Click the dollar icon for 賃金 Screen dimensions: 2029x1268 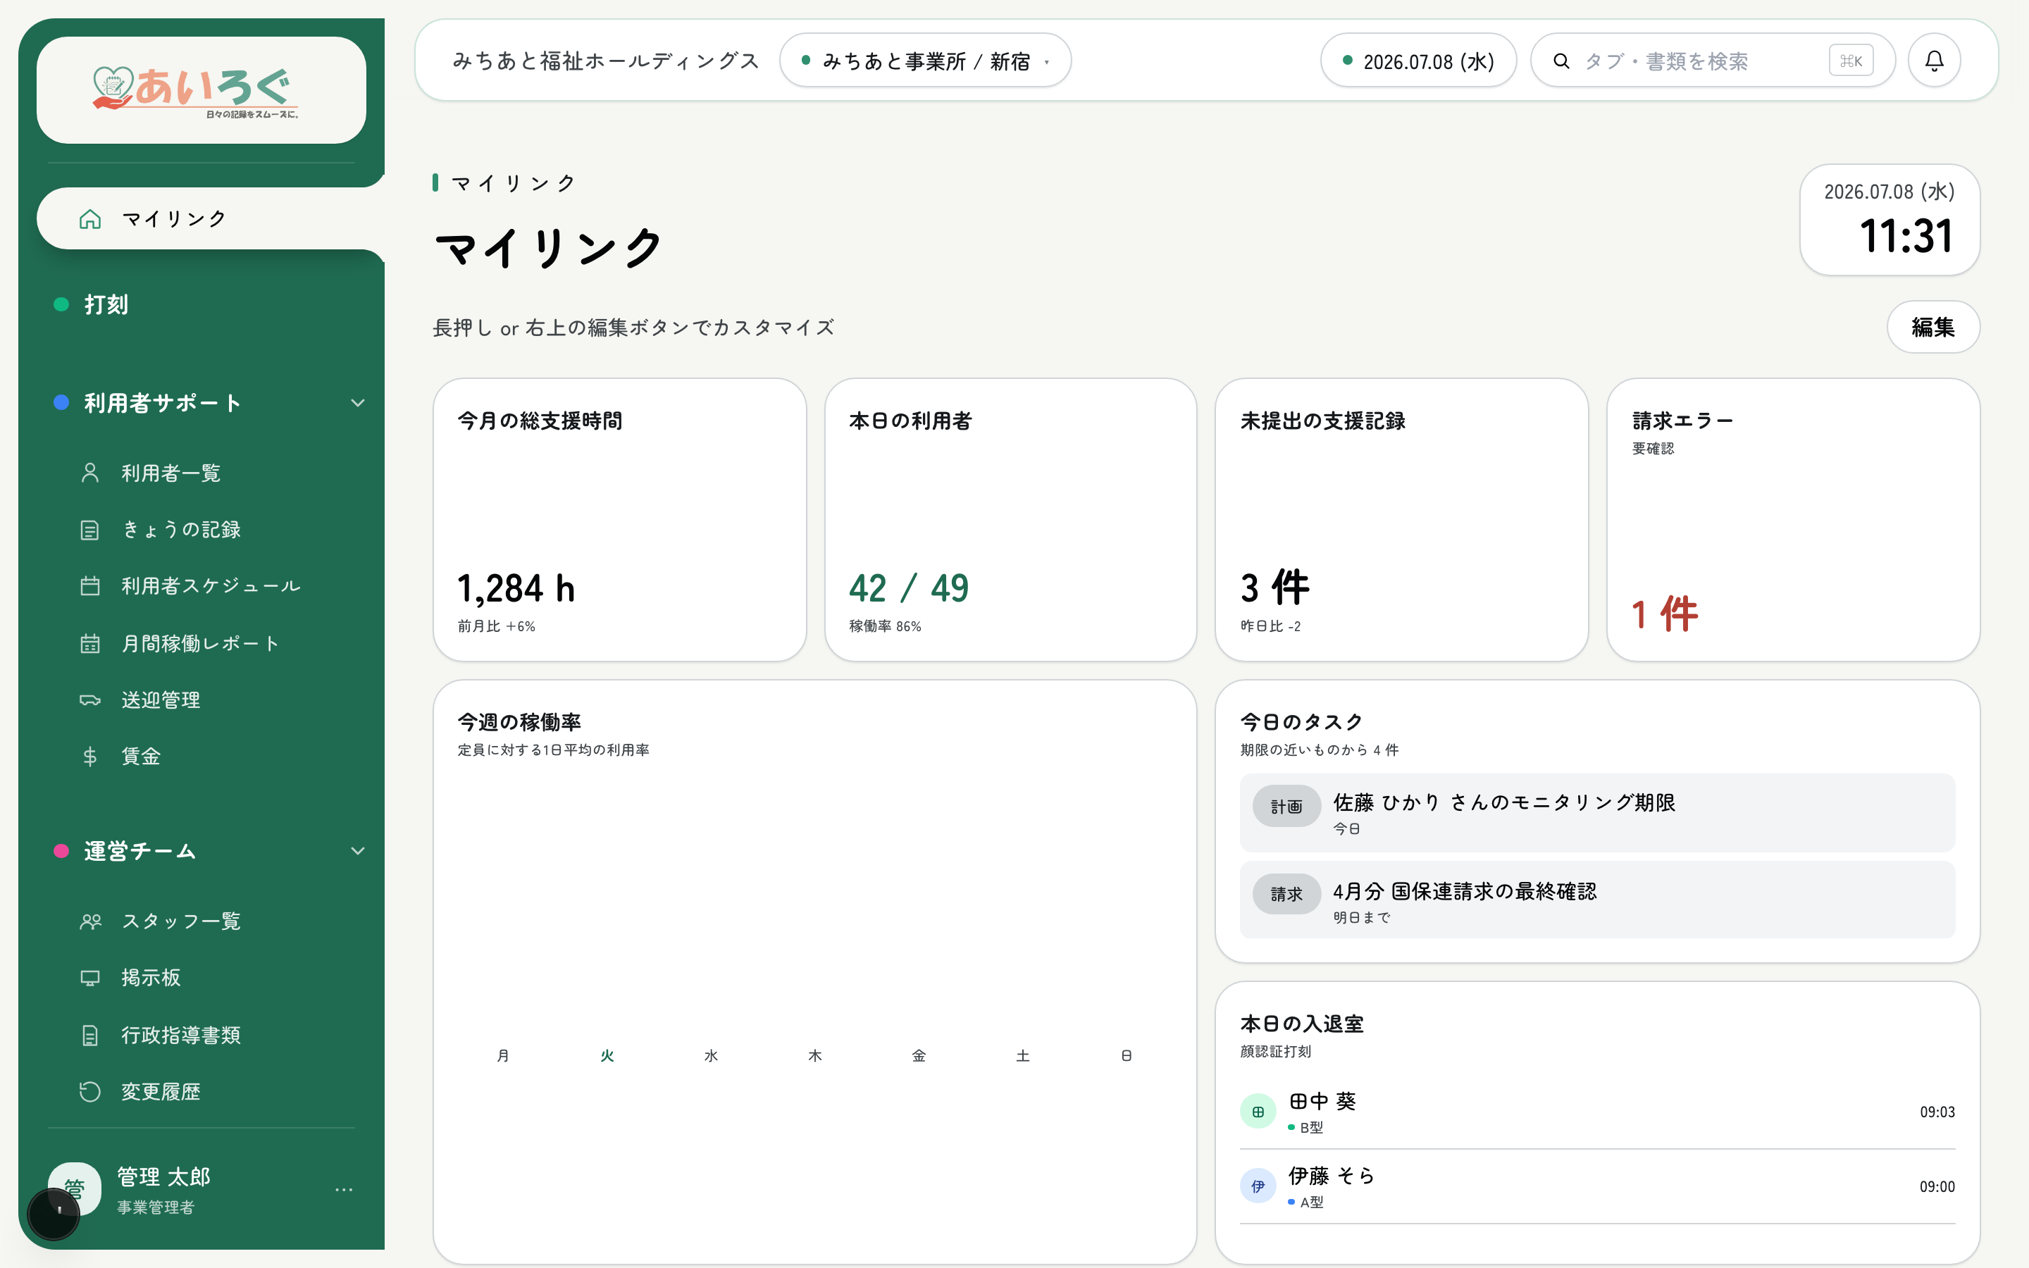[89, 757]
